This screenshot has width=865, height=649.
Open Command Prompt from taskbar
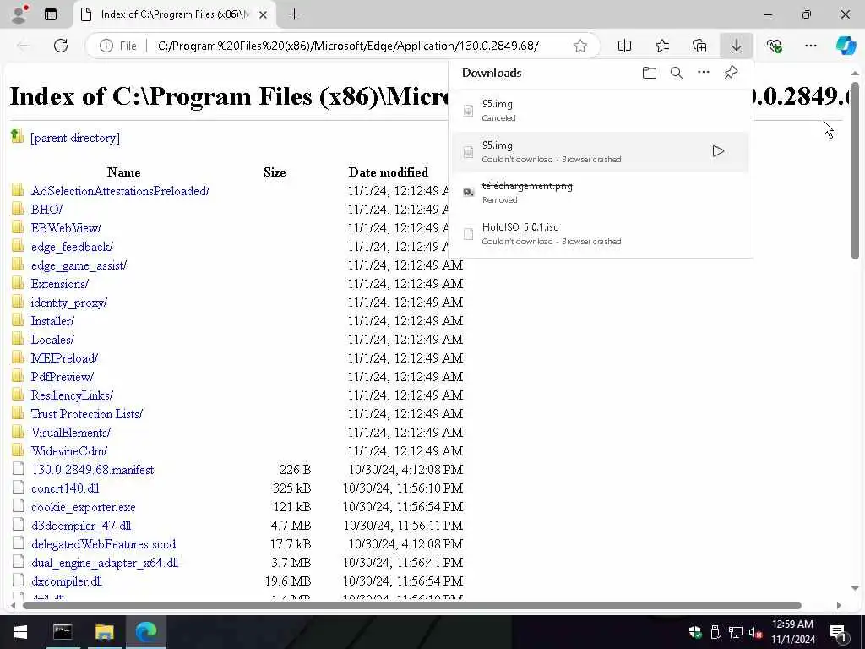pyautogui.click(x=63, y=632)
